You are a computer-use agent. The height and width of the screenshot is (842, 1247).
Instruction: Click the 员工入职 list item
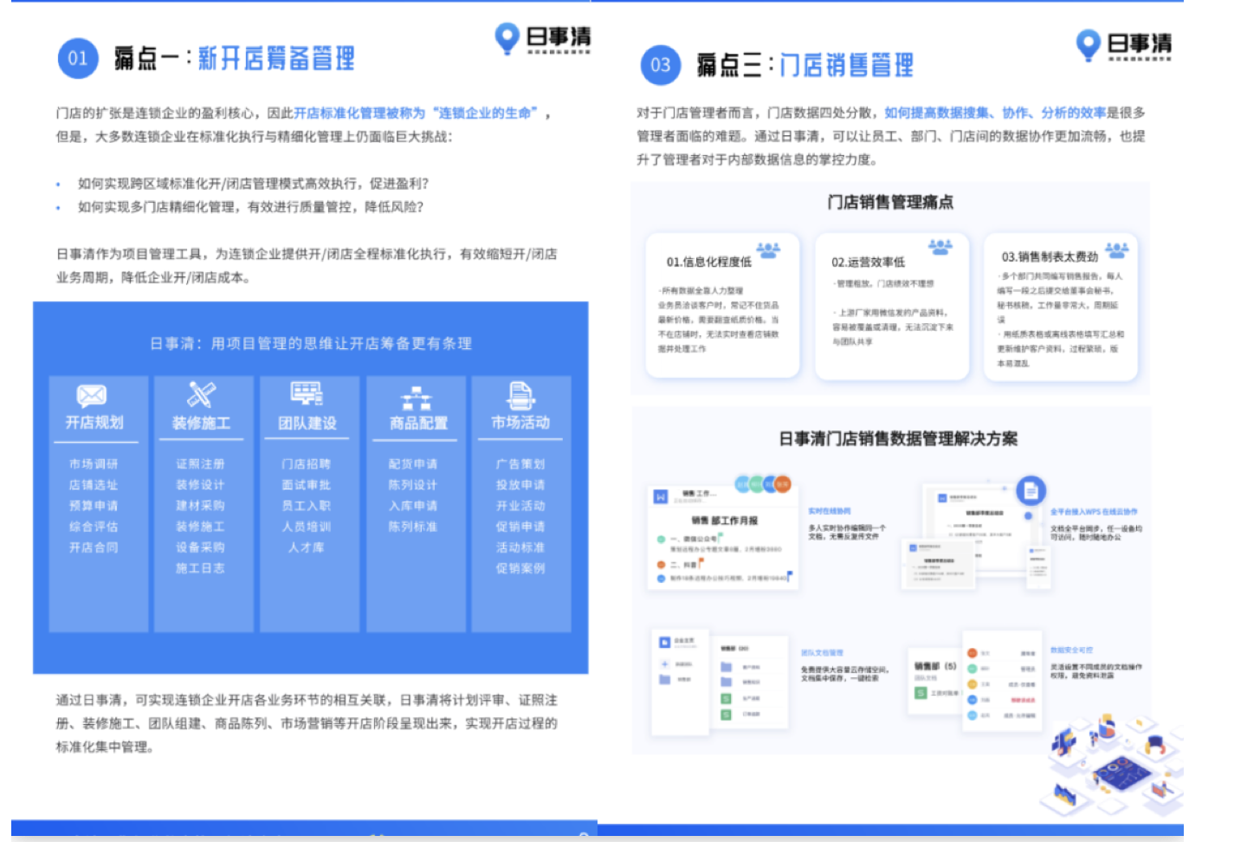(x=307, y=506)
